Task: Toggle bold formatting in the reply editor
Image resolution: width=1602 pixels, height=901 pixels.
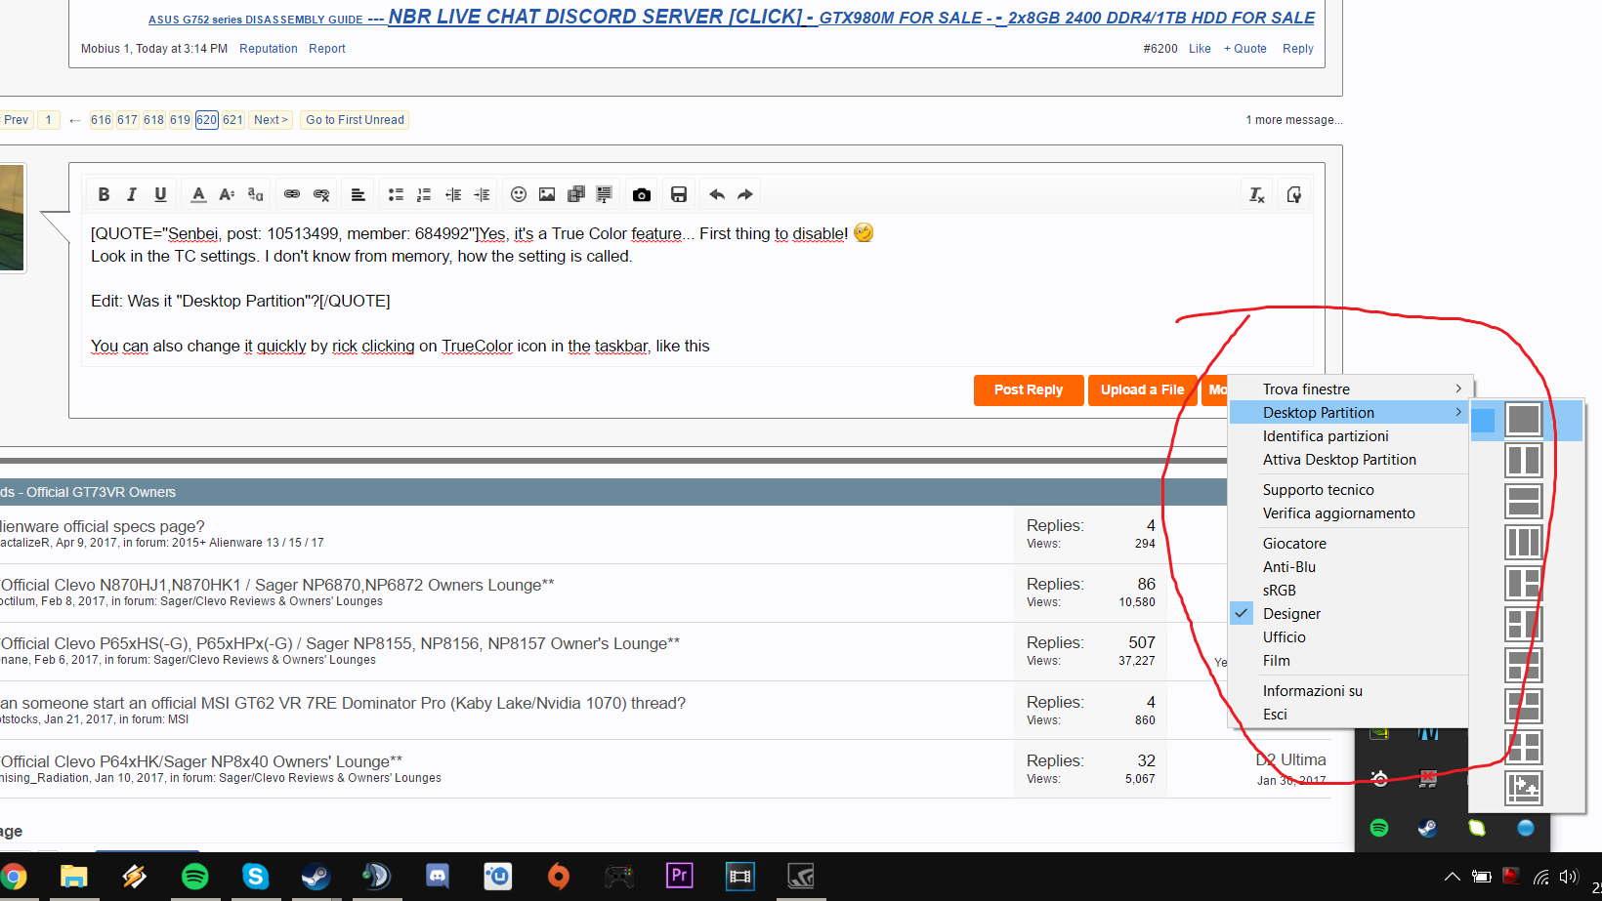Action: (x=104, y=194)
